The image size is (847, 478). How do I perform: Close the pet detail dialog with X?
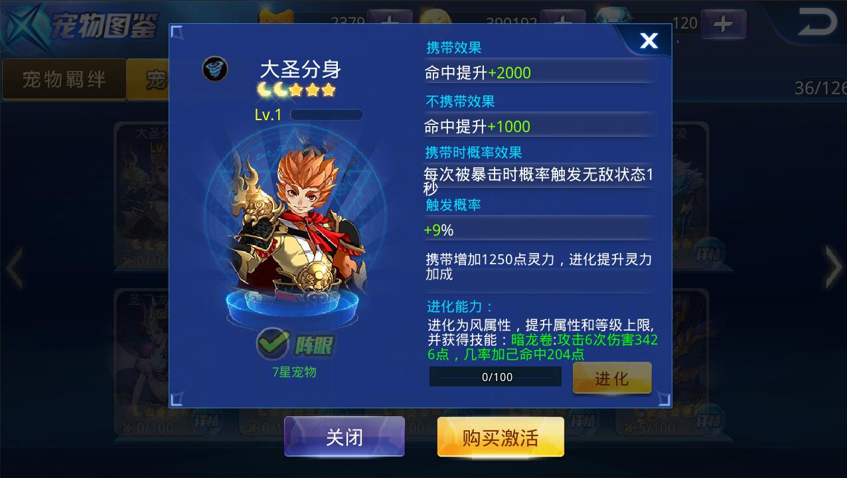648,41
